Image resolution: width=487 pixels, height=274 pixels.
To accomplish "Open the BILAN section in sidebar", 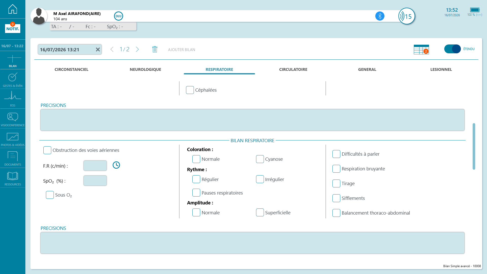I will (x=13, y=60).
